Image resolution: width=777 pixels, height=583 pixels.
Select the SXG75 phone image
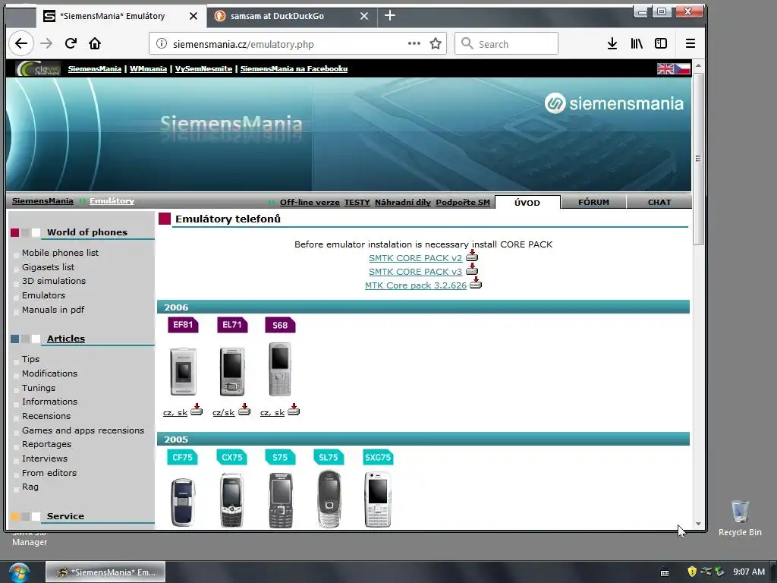point(378,499)
